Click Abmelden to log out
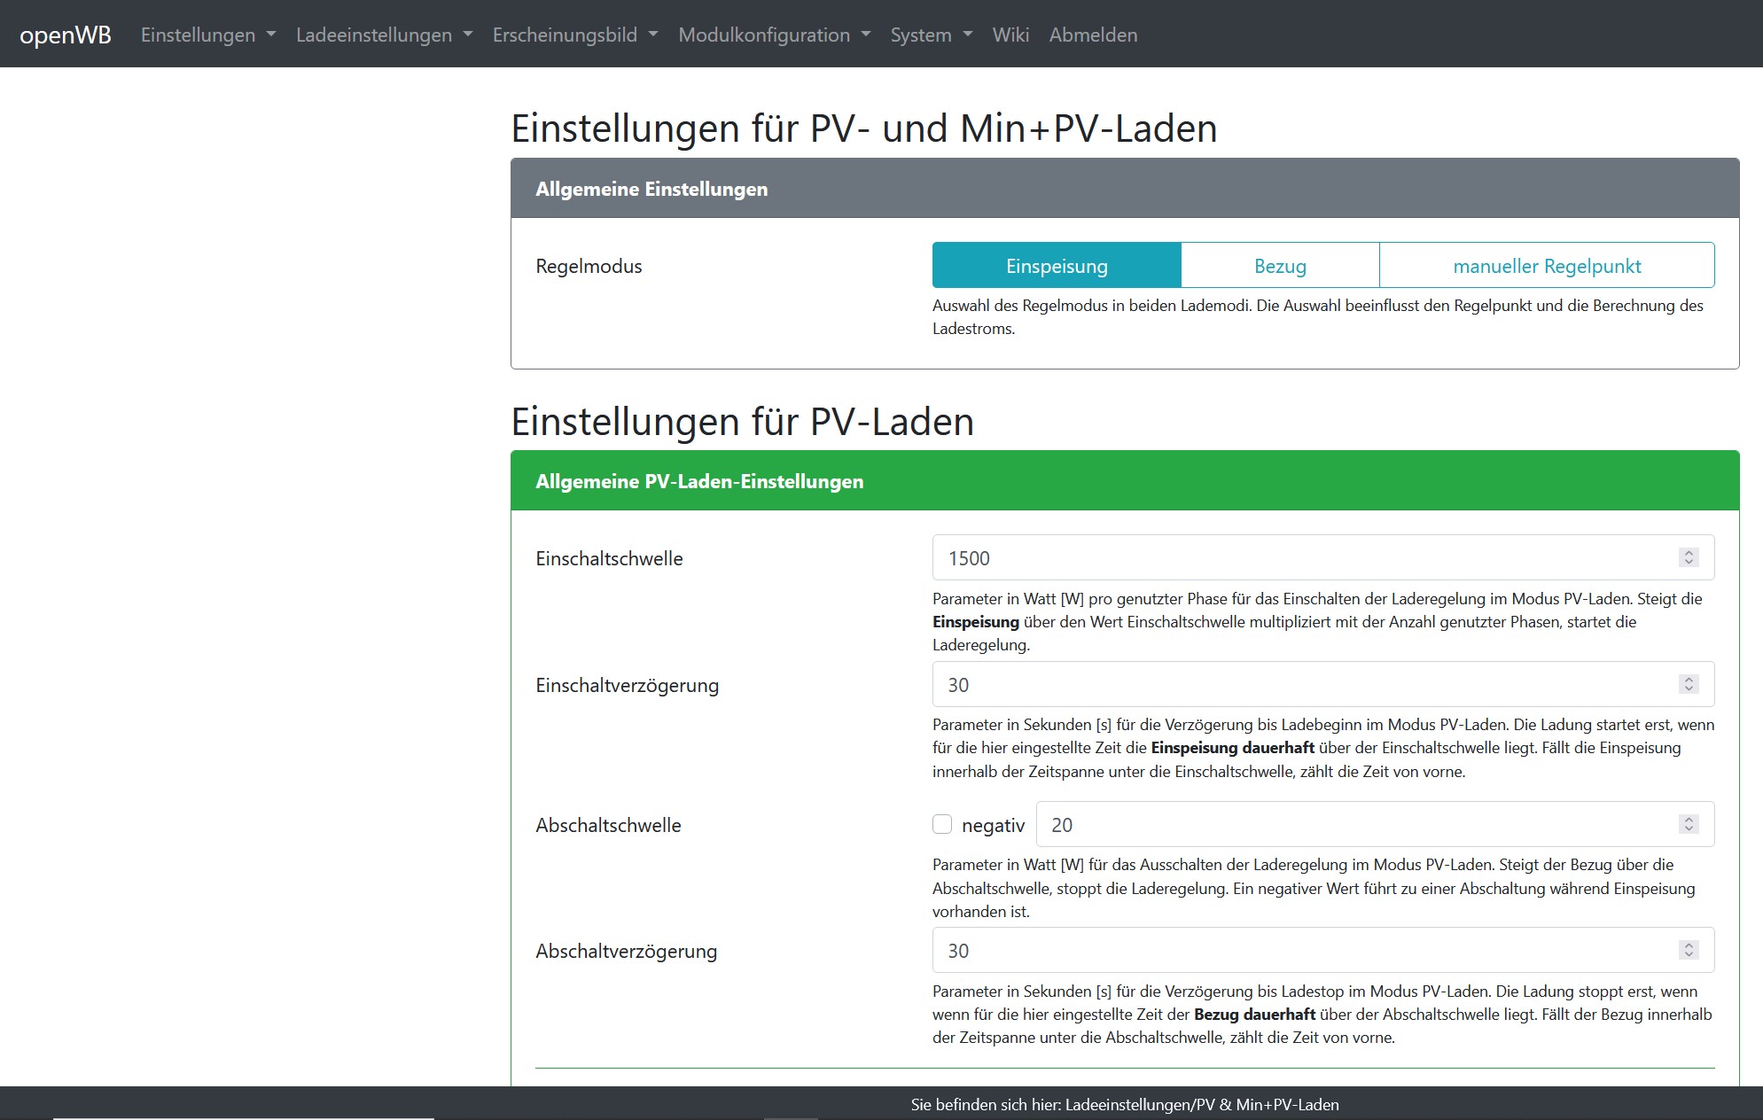The image size is (1763, 1120). coord(1093,35)
